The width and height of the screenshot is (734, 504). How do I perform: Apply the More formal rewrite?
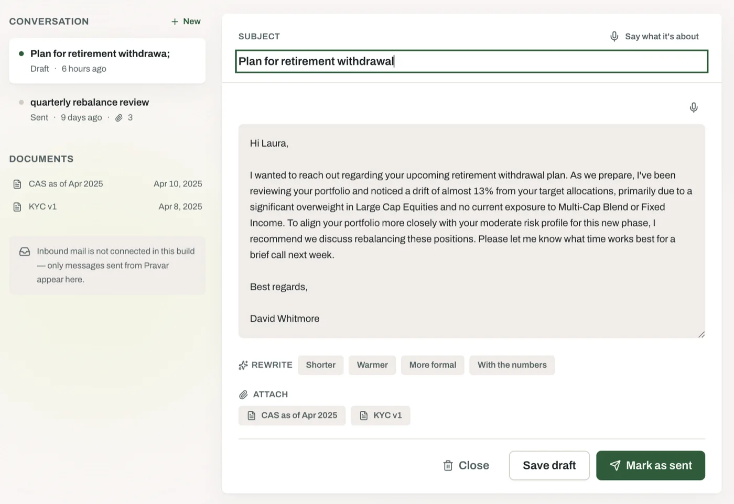click(x=433, y=365)
